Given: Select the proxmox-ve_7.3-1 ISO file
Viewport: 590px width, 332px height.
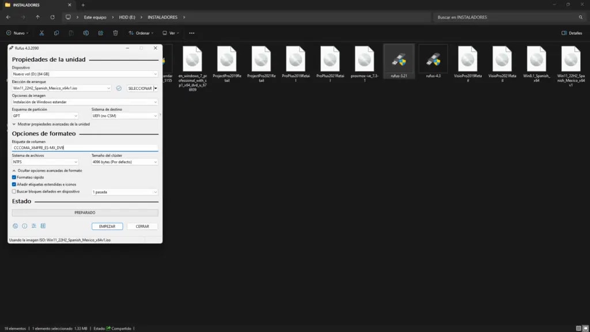Looking at the screenshot, I should tap(364, 64).
